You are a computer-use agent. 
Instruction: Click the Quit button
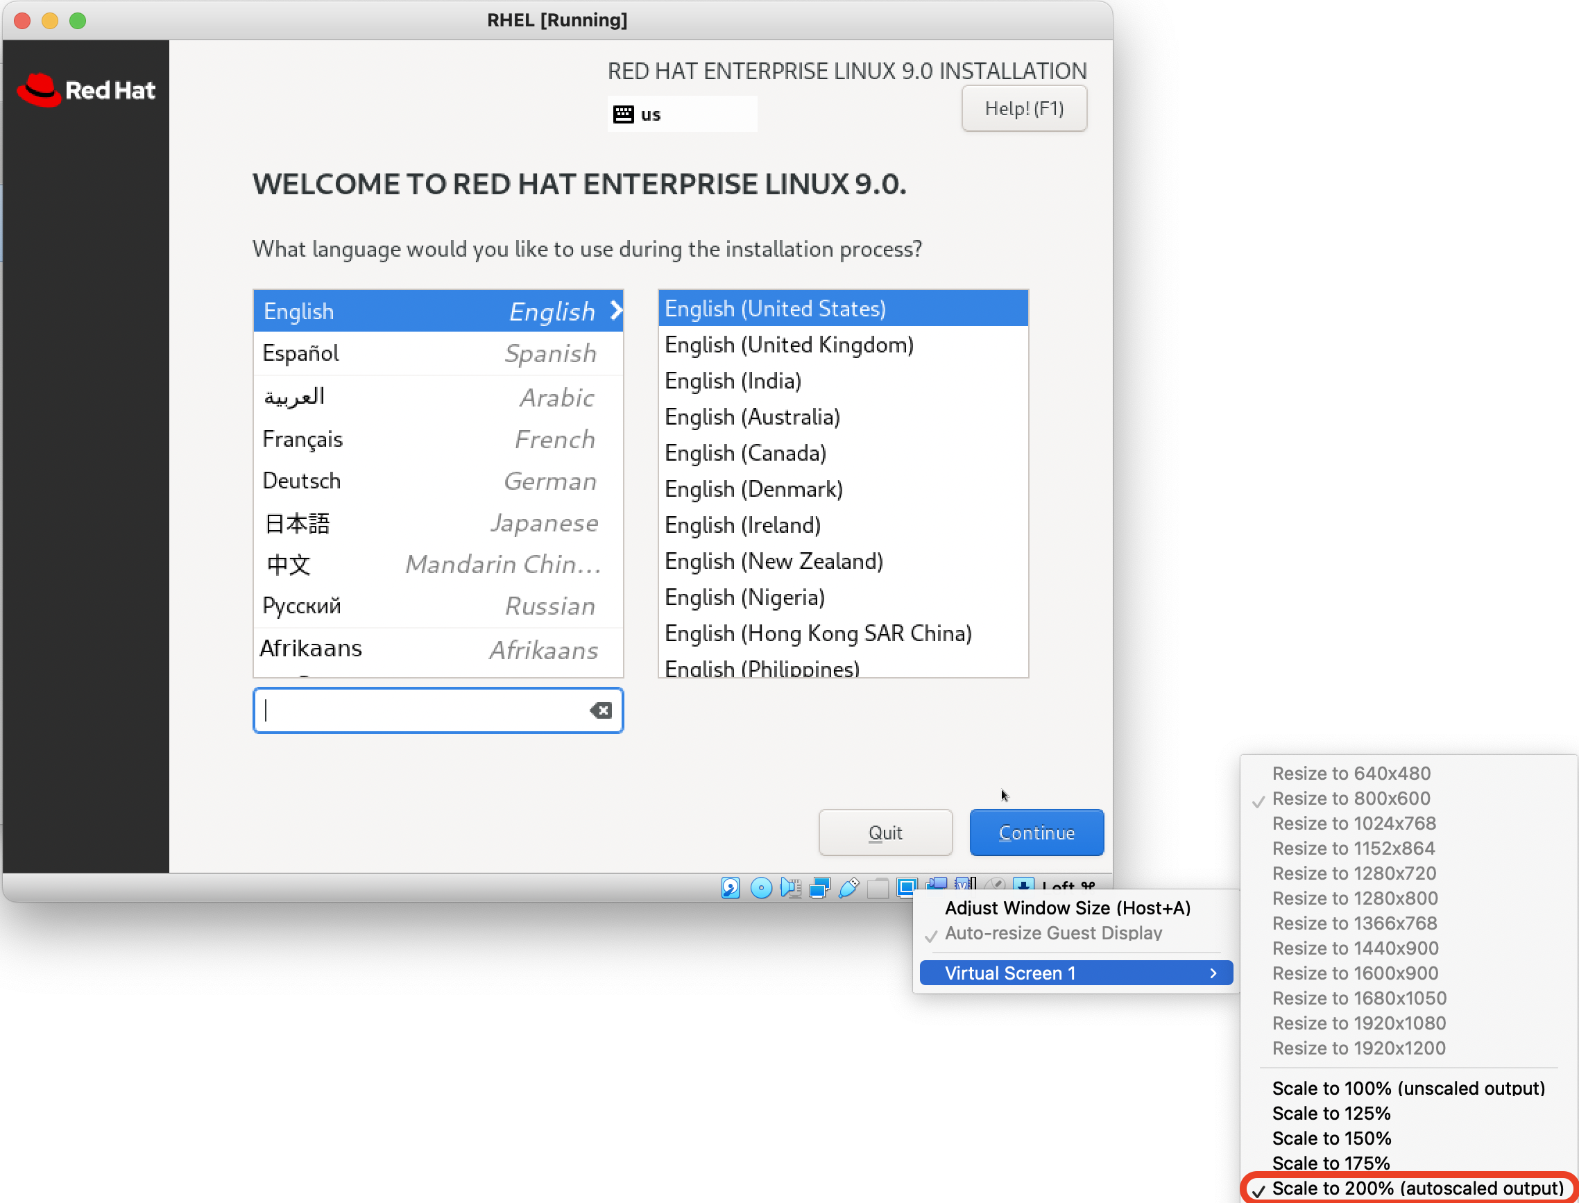885,833
